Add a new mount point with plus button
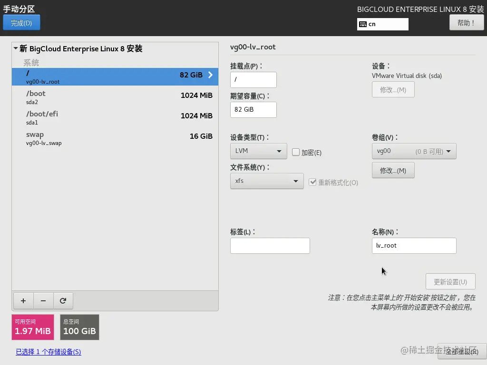The width and height of the screenshot is (487, 365). 23,301
